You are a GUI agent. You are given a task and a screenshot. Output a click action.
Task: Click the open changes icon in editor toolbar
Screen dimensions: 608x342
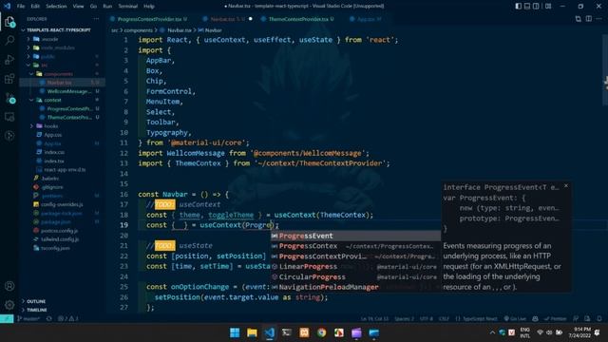click(579, 19)
